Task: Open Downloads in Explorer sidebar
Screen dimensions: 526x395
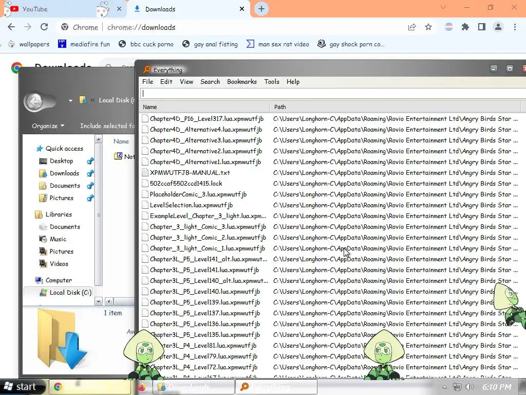Action: pos(59,173)
